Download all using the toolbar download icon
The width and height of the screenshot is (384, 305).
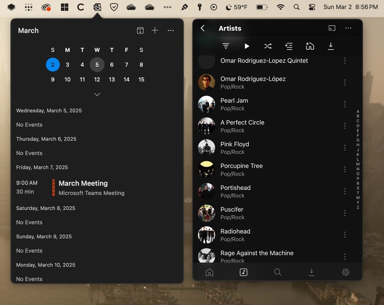[331, 46]
